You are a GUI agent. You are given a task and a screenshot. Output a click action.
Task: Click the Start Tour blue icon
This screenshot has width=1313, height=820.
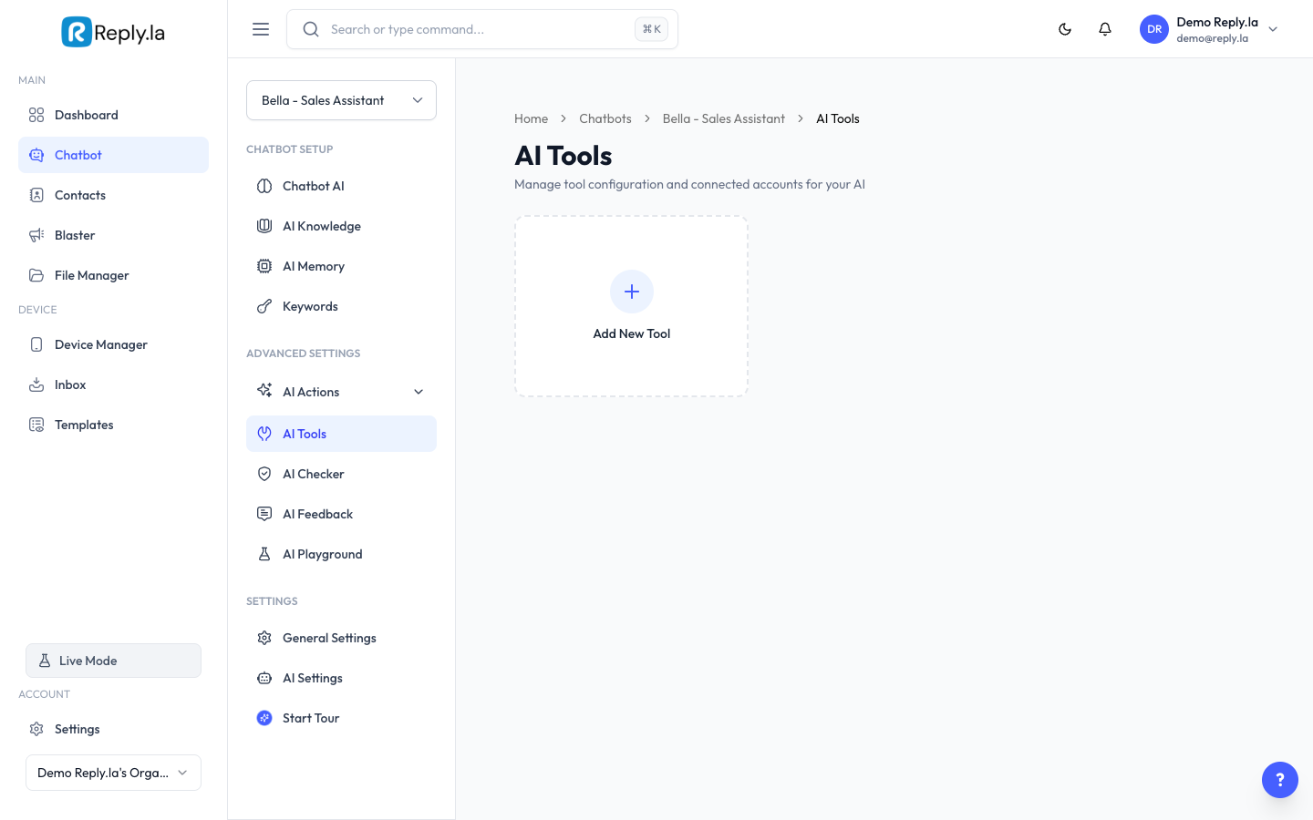(x=264, y=718)
